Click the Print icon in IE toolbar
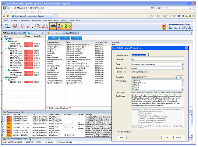 [164, 16]
